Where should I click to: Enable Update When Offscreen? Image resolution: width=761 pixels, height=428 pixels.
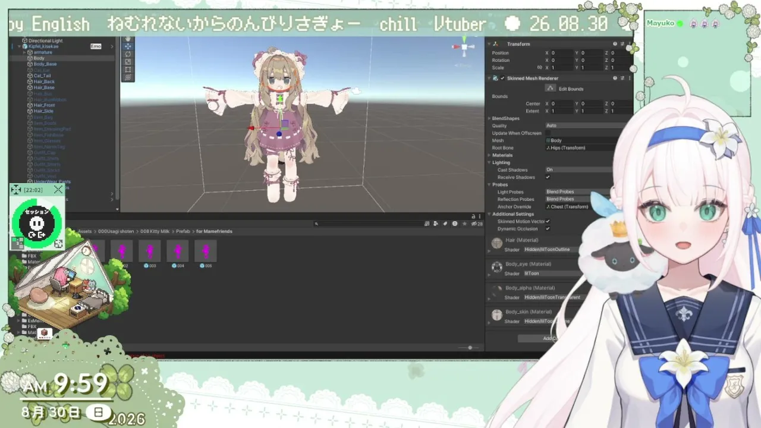pos(548,133)
